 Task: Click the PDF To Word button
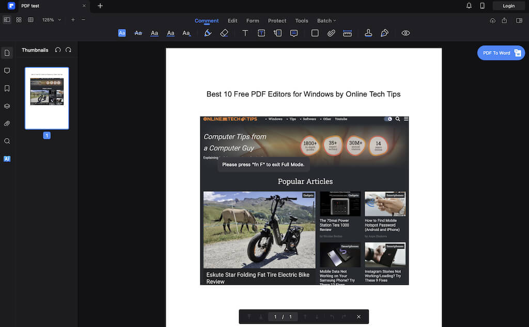[496, 53]
